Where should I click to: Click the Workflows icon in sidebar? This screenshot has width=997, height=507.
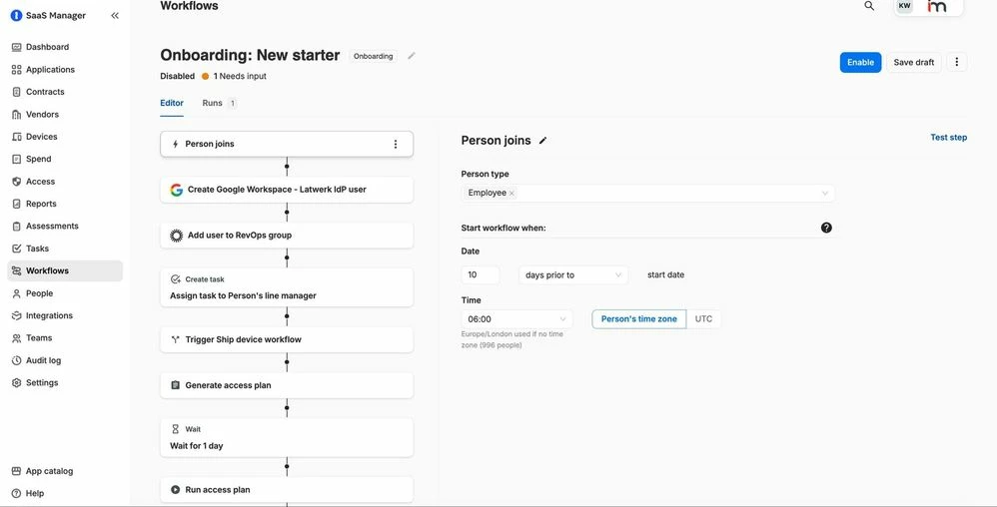17,270
